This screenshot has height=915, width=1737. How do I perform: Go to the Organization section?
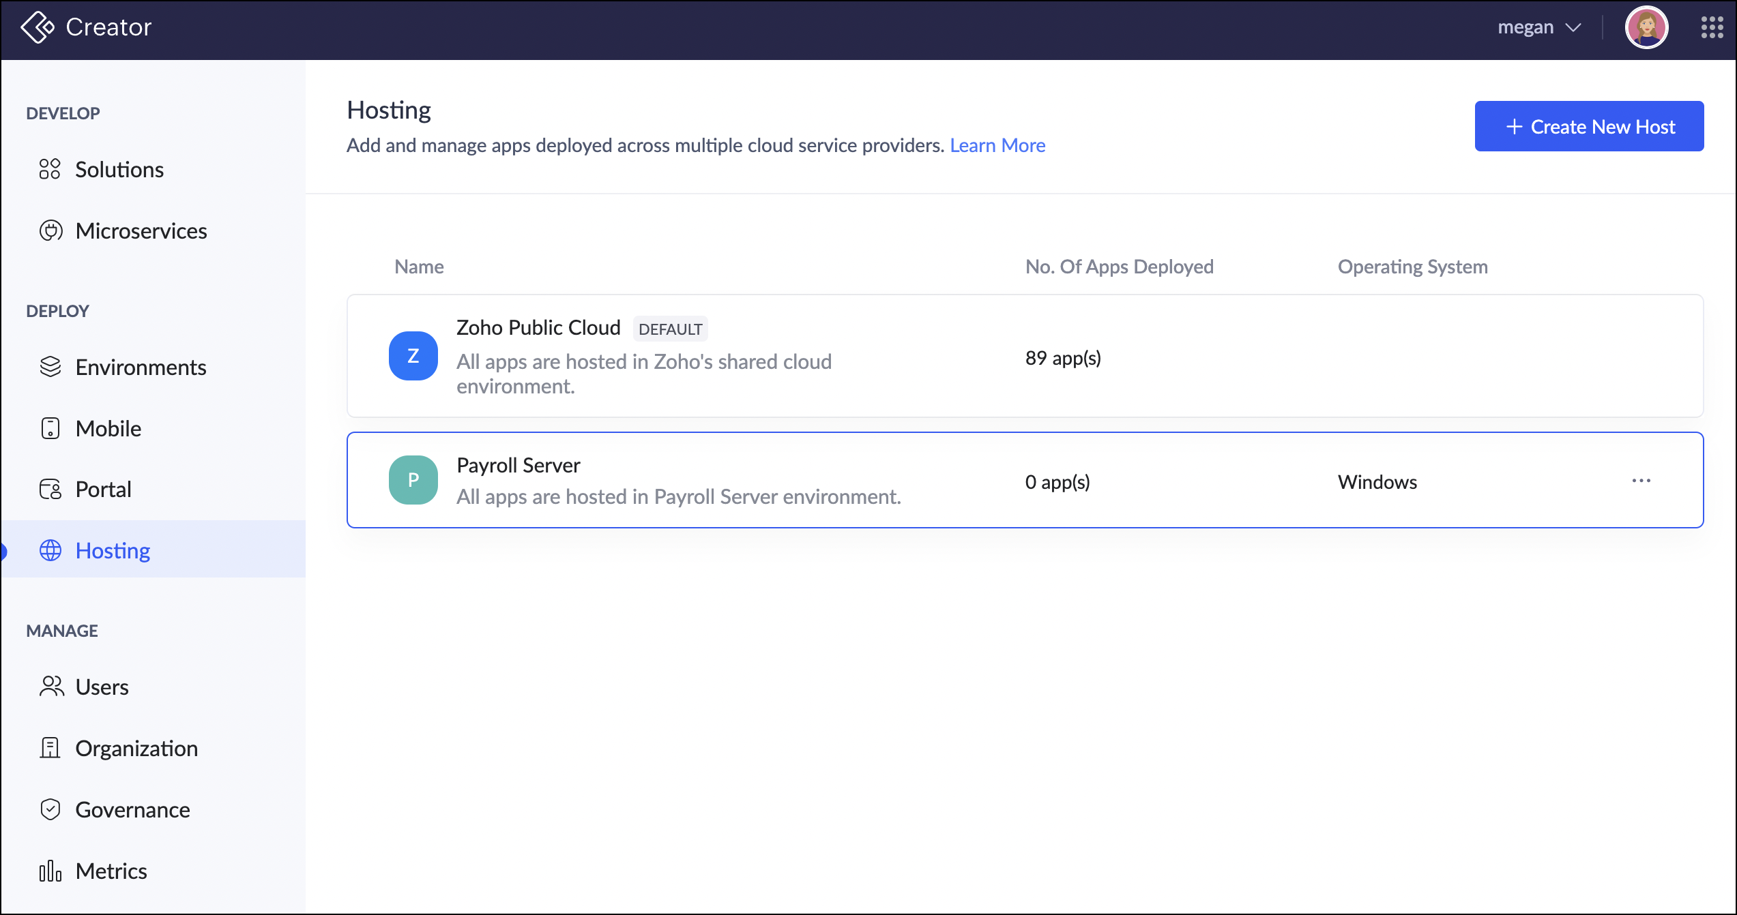pyautogui.click(x=136, y=748)
